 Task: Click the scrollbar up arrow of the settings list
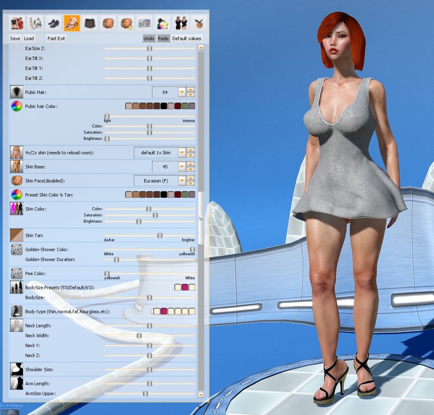tap(201, 47)
